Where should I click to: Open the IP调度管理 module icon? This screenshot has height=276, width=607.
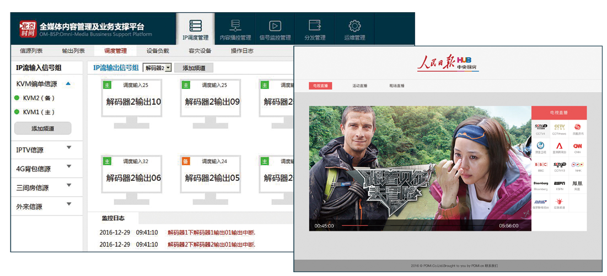pyautogui.click(x=195, y=26)
